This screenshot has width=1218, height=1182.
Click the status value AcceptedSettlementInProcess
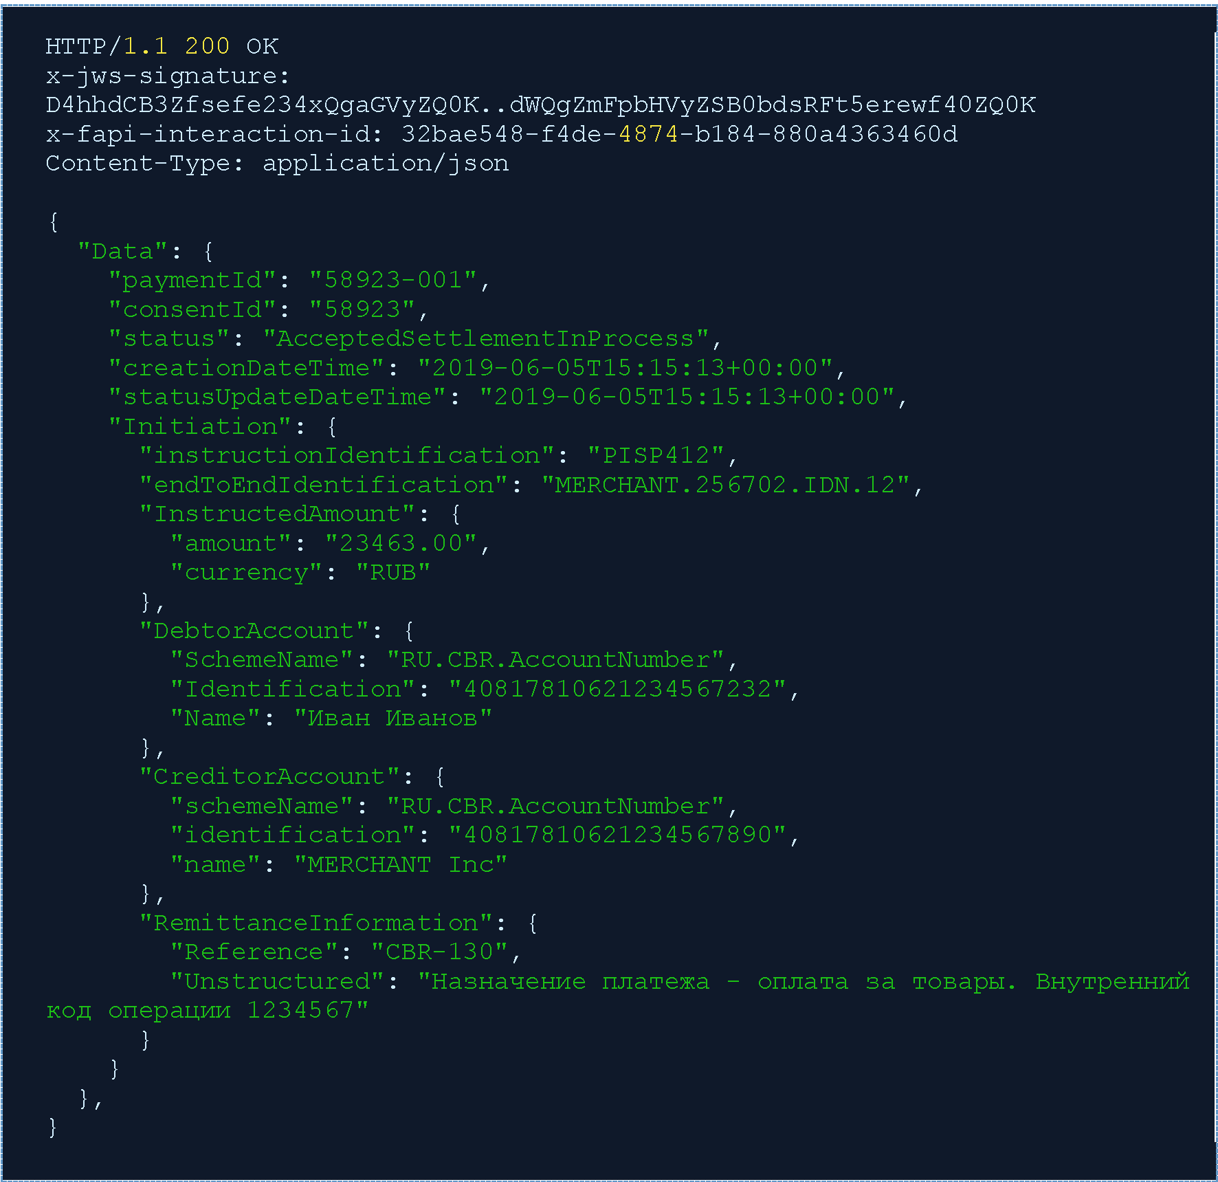[x=485, y=338]
